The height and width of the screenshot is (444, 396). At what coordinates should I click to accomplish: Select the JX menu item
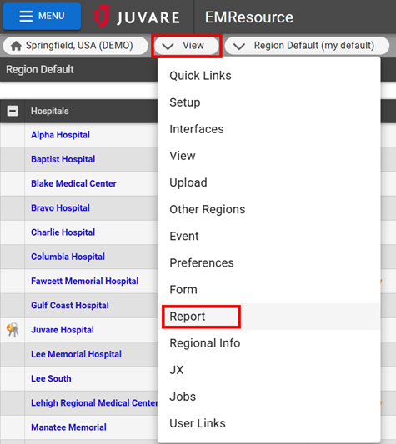pos(268,370)
